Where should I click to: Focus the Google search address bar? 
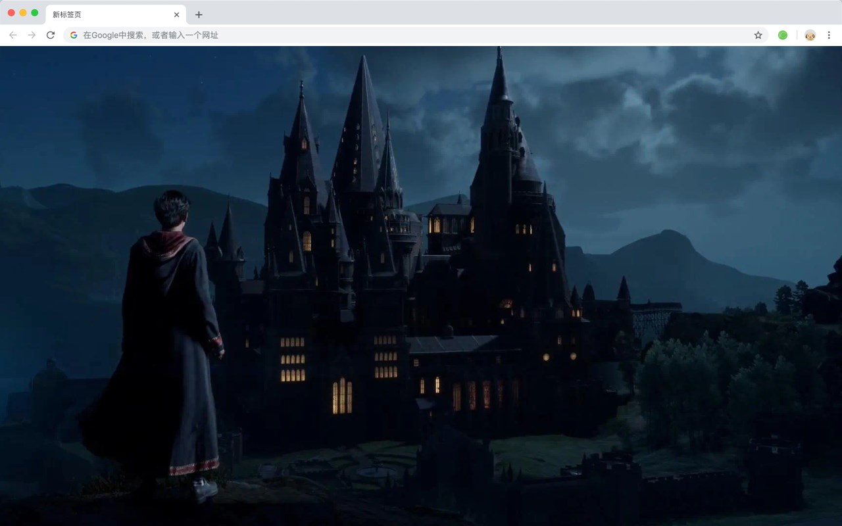416,35
